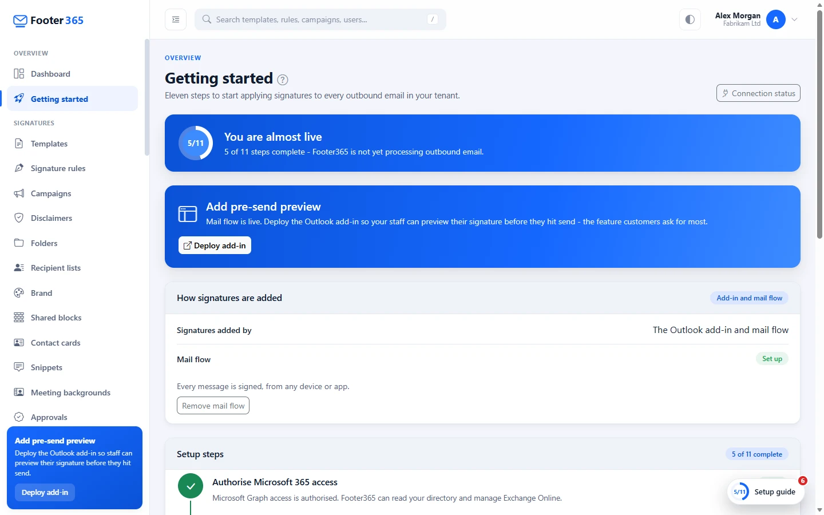Click 'Signatures added by' label
824x515 pixels.
214,330
